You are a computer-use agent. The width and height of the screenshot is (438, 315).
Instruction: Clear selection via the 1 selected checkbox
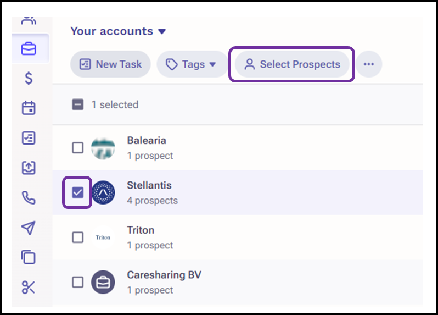tap(77, 104)
